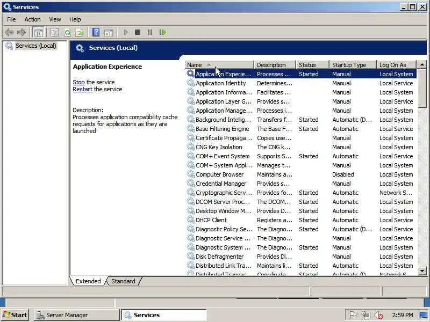Sort by Startup Type column header
The image size is (430, 322).
point(353,65)
